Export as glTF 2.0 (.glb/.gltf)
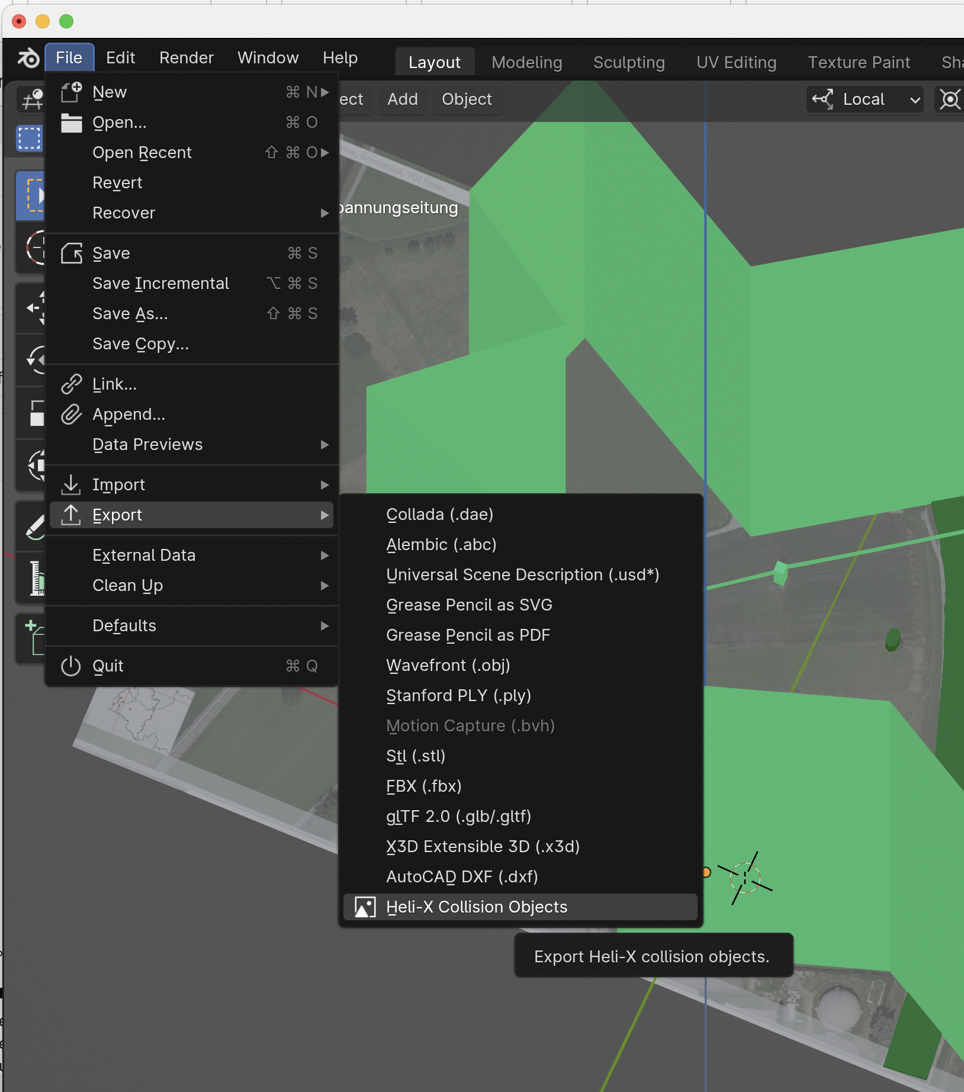The image size is (964, 1092). pos(520,817)
